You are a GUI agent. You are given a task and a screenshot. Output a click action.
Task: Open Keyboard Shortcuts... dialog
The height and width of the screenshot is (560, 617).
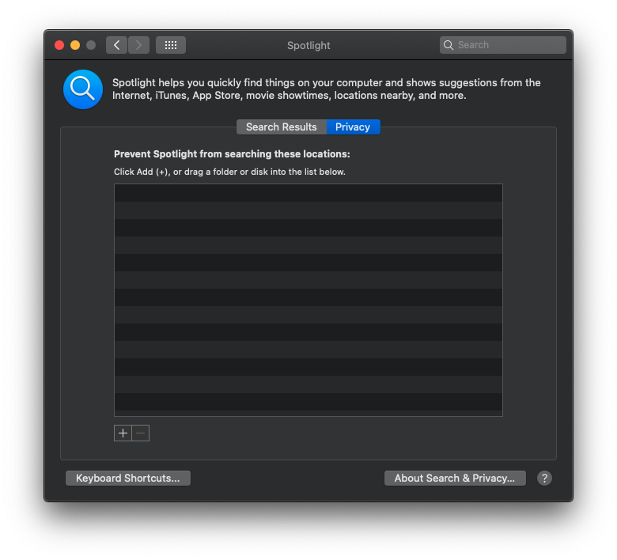128,479
